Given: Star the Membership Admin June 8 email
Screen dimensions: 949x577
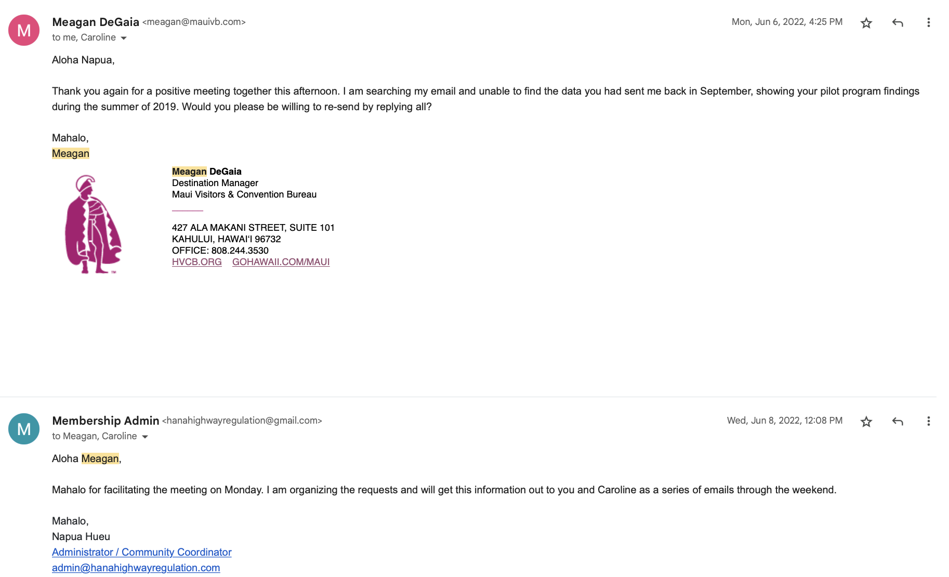Looking at the screenshot, I should [866, 422].
